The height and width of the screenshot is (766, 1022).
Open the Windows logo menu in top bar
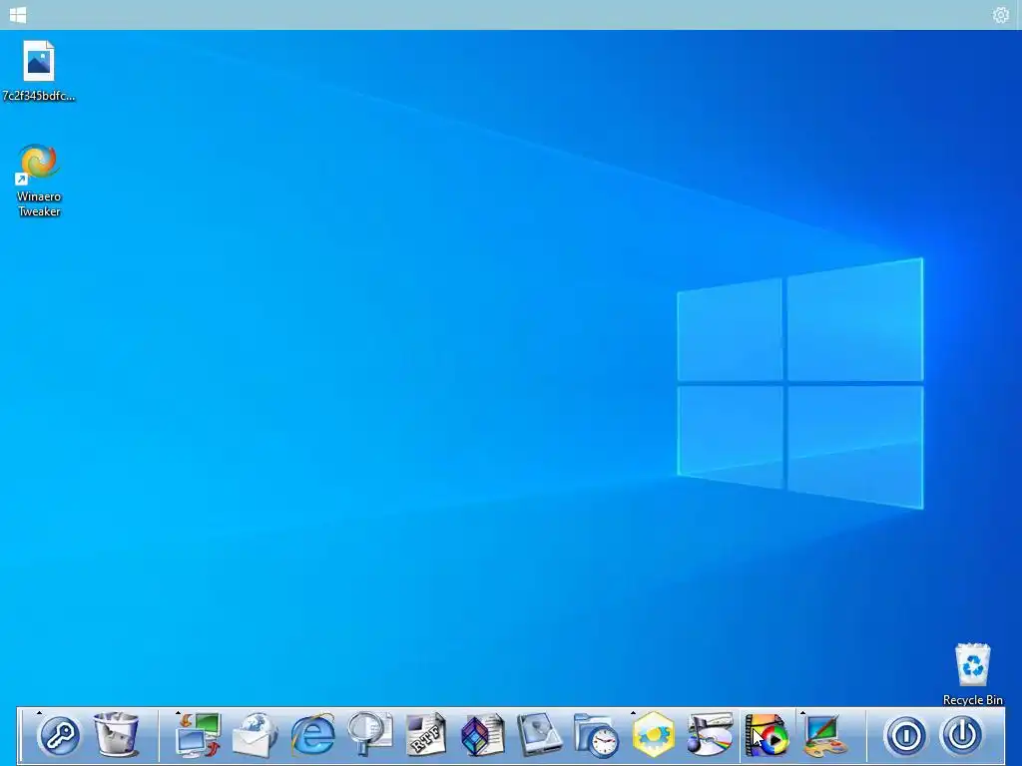coord(18,15)
